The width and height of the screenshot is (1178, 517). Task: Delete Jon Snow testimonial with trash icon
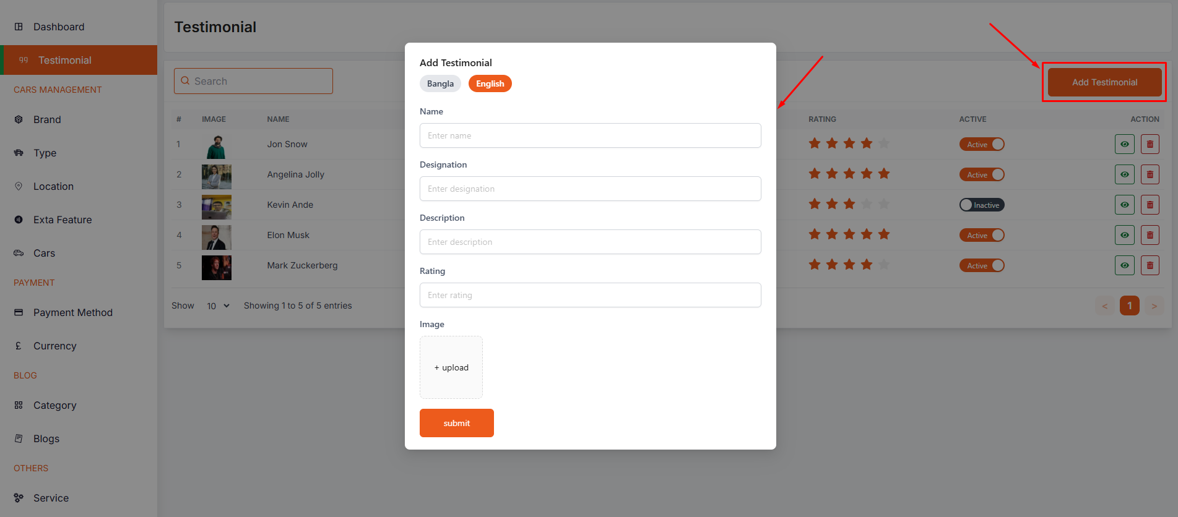(1150, 144)
